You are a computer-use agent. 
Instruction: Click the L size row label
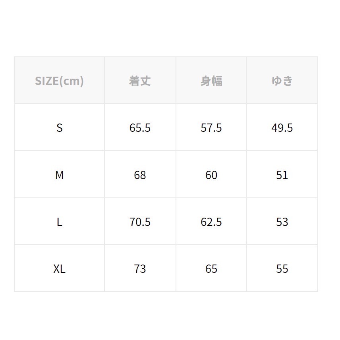click(60, 222)
